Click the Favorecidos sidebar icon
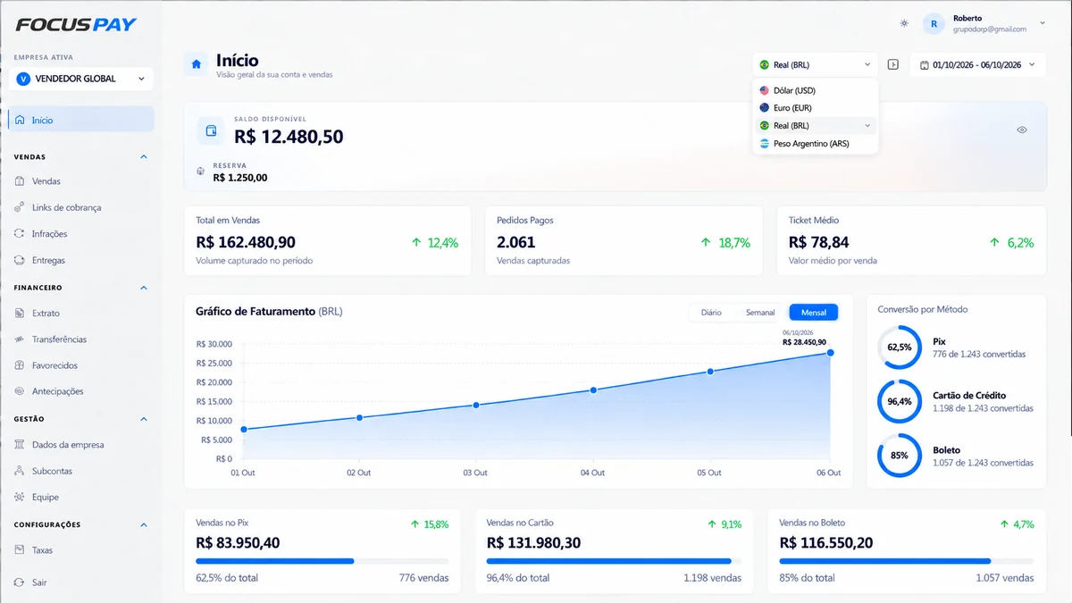1072x603 pixels. pos(20,365)
